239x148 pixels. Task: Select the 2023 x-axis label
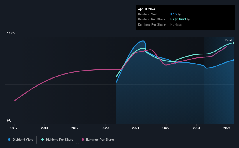coord(196,128)
